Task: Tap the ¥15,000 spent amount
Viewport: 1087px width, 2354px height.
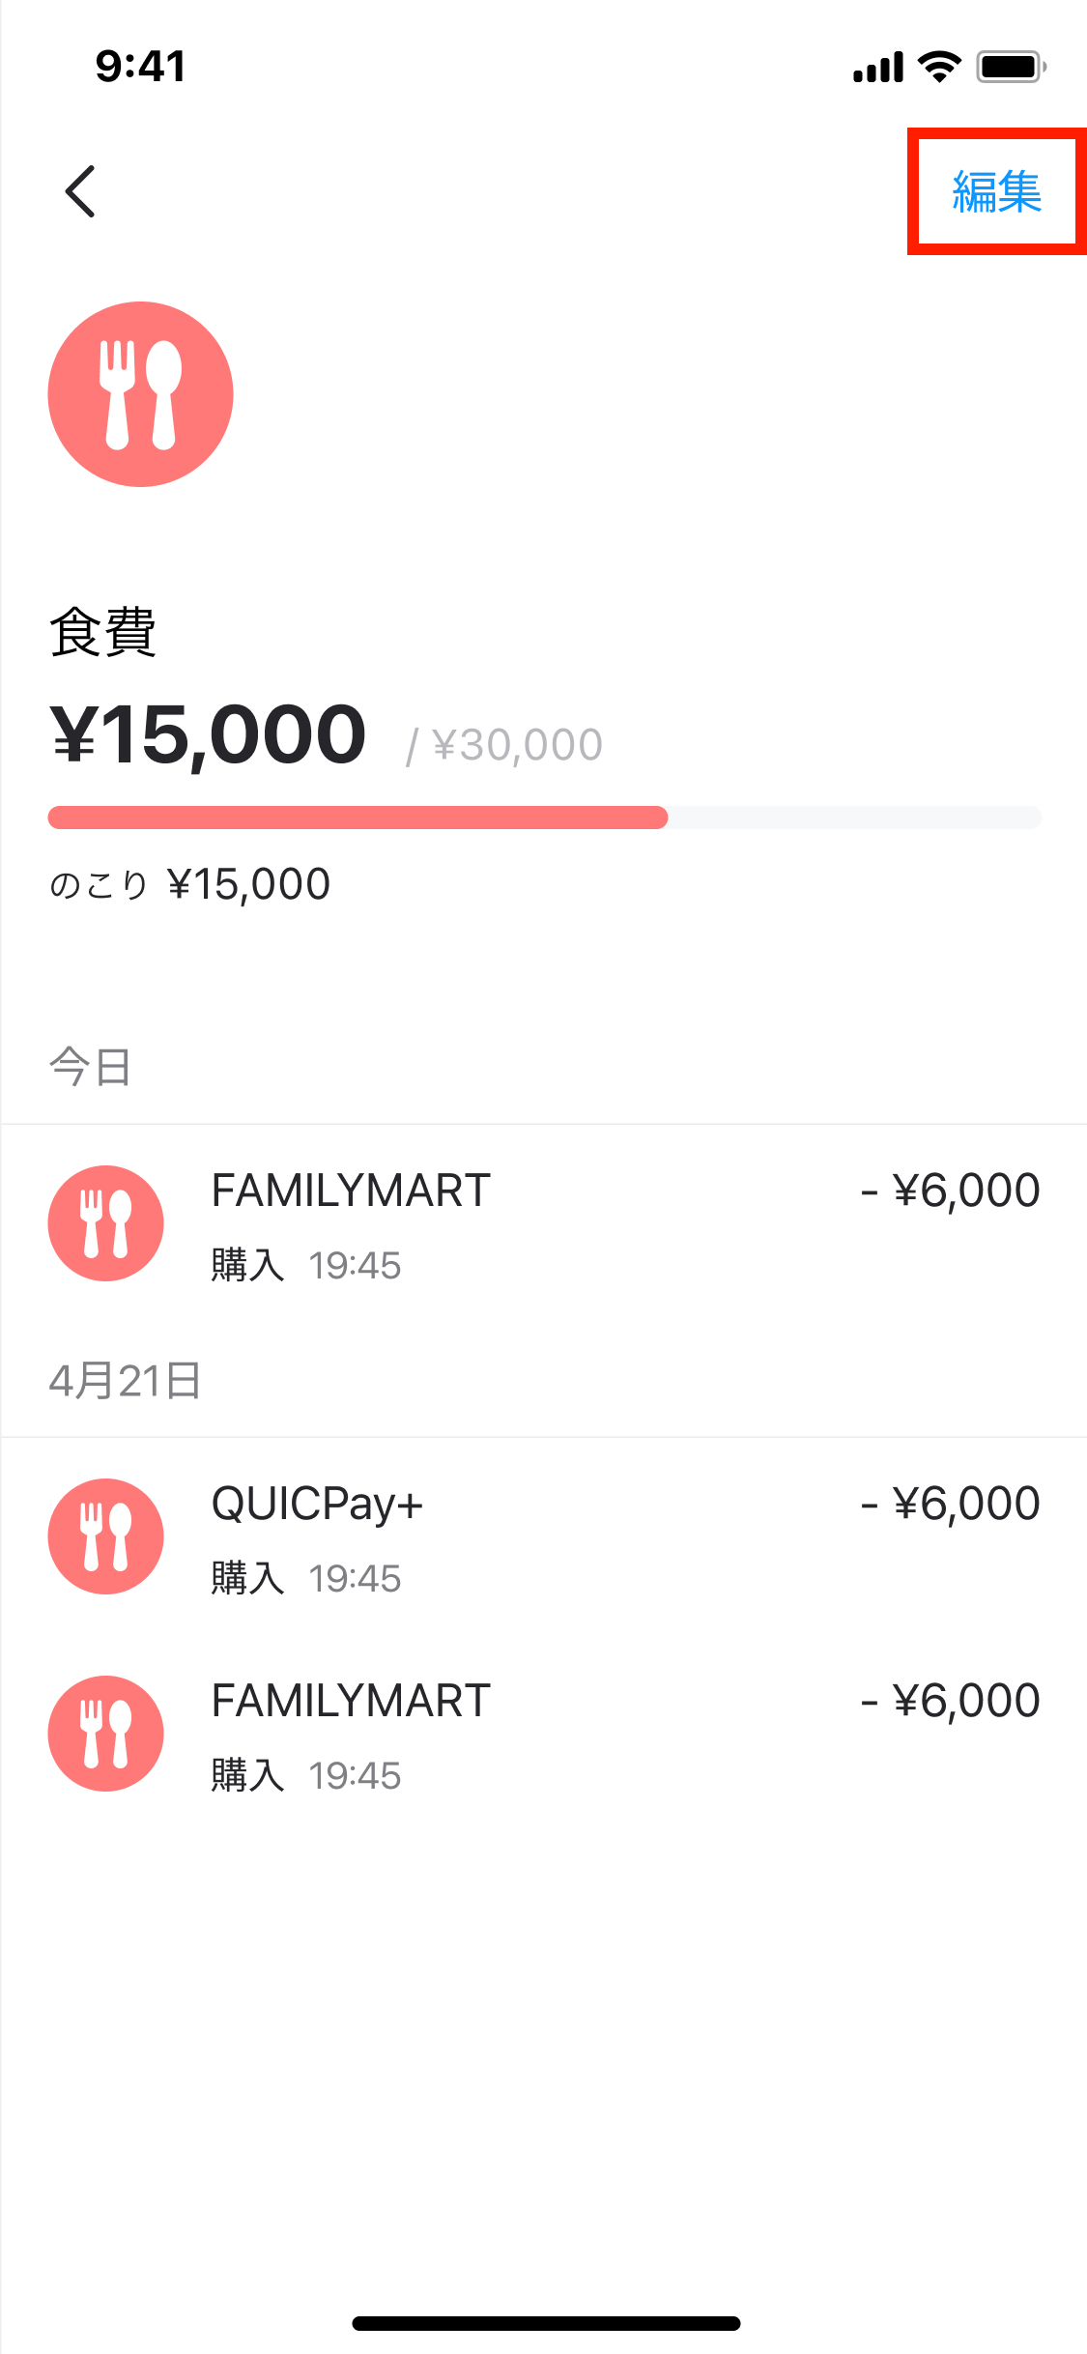Action: [209, 735]
